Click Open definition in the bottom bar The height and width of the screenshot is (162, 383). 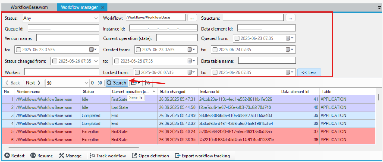[150, 156]
